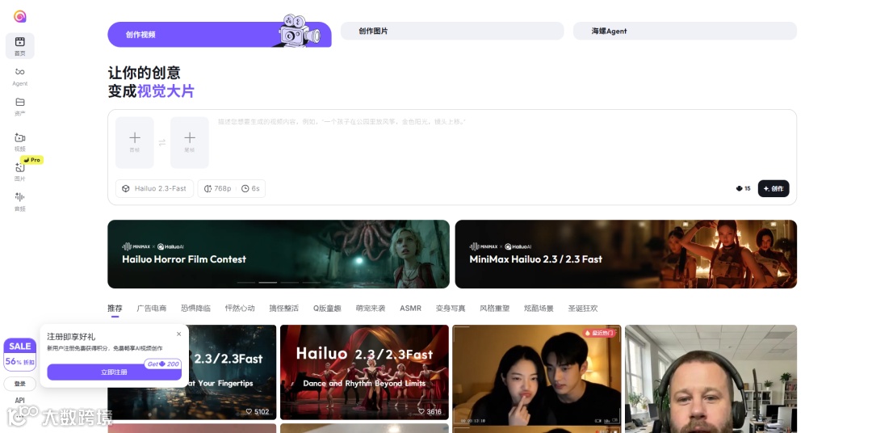This screenshot has width=872, height=433.
Task: Switch to the 创作图片 tab
Action: (x=452, y=32)
